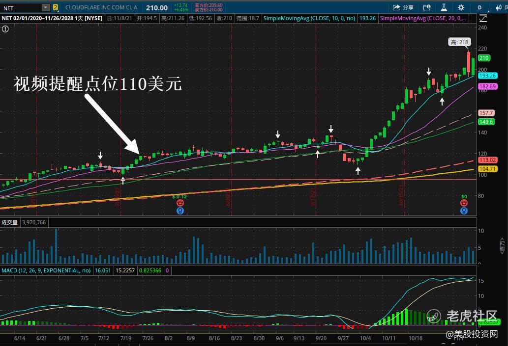Screen dimensions: 508x346
Task: Open the symbol dropdown arrow next to NET
Action: pos(46,8)
